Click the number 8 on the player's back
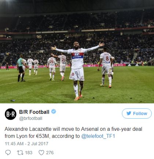This screenshot has width=154, height=159. pos(107,59)
